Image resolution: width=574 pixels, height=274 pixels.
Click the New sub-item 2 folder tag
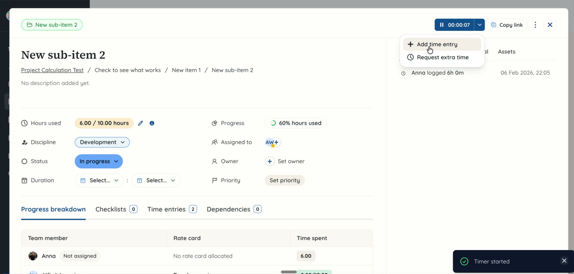tap(52, 25)
